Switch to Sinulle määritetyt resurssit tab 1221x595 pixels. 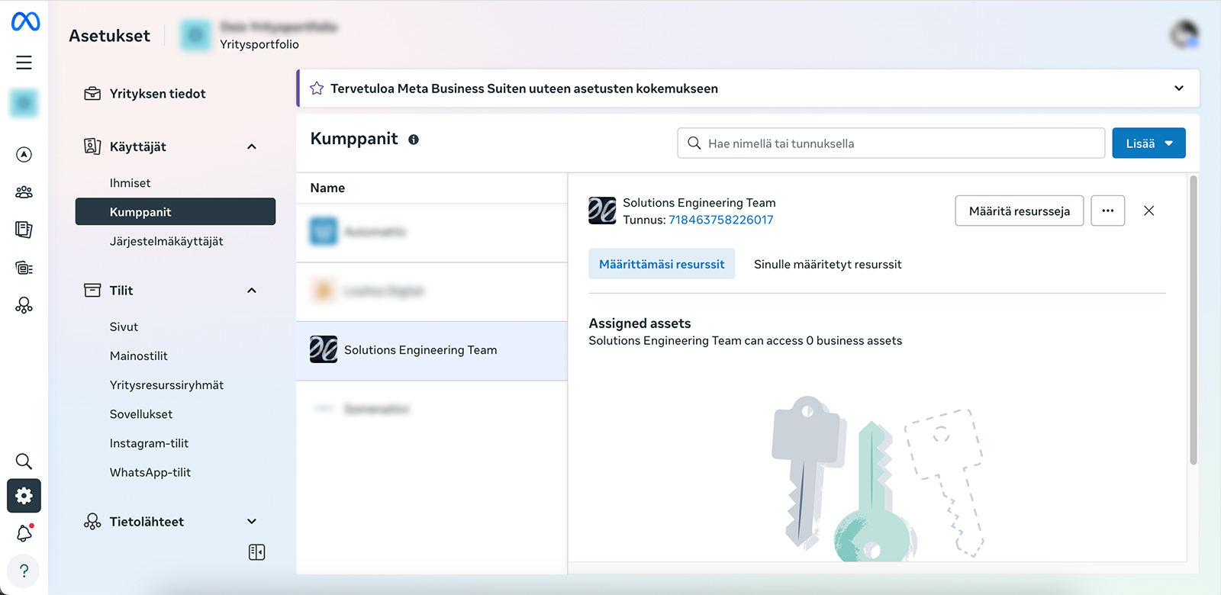click(x=827, y=265)
